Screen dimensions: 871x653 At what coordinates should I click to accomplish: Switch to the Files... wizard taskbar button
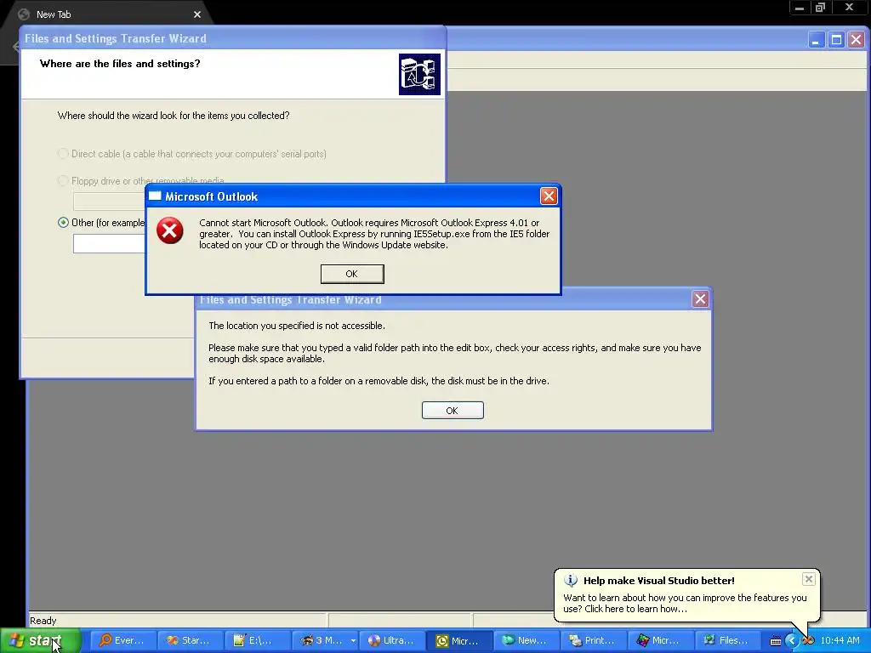tap(728, 640)
